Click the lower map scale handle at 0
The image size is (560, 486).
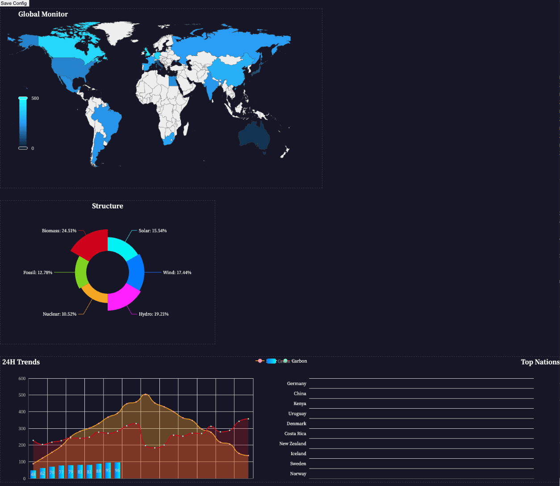coord(23,148)
